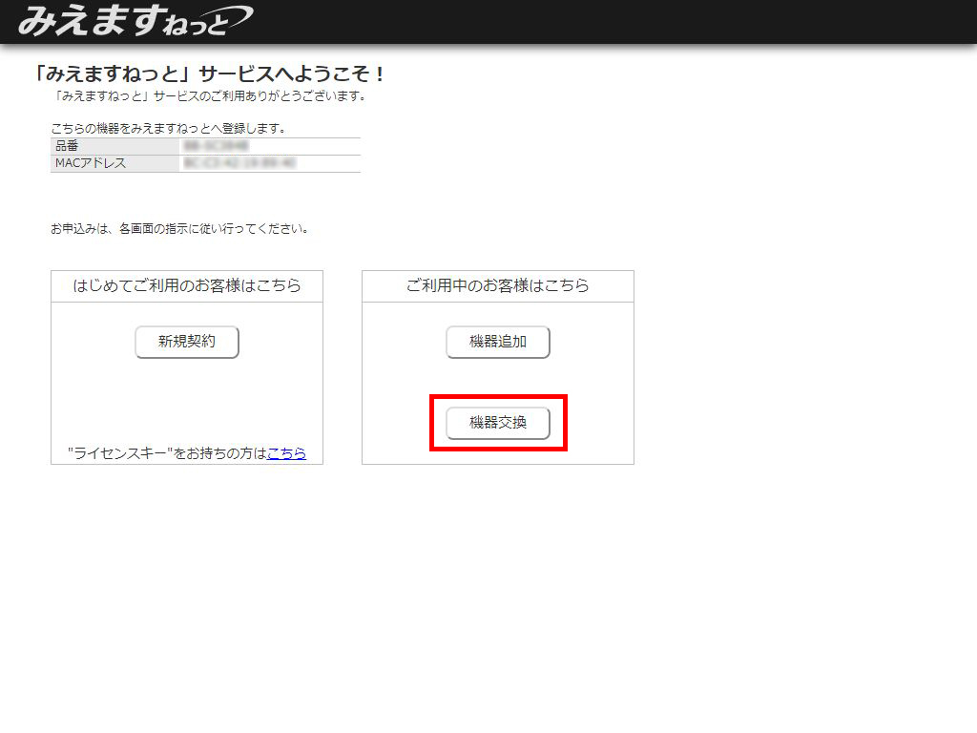Click the こちらの機器をみえますねっとへ登録します text
The height and width of the screenshot is (733, 977).
pos(168,128)
